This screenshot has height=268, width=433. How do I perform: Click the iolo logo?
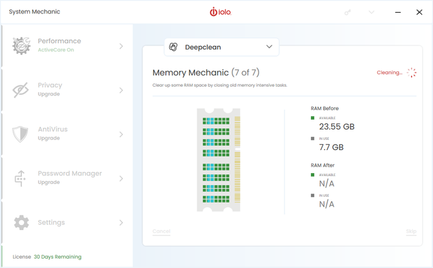click(x=220, y=12)
